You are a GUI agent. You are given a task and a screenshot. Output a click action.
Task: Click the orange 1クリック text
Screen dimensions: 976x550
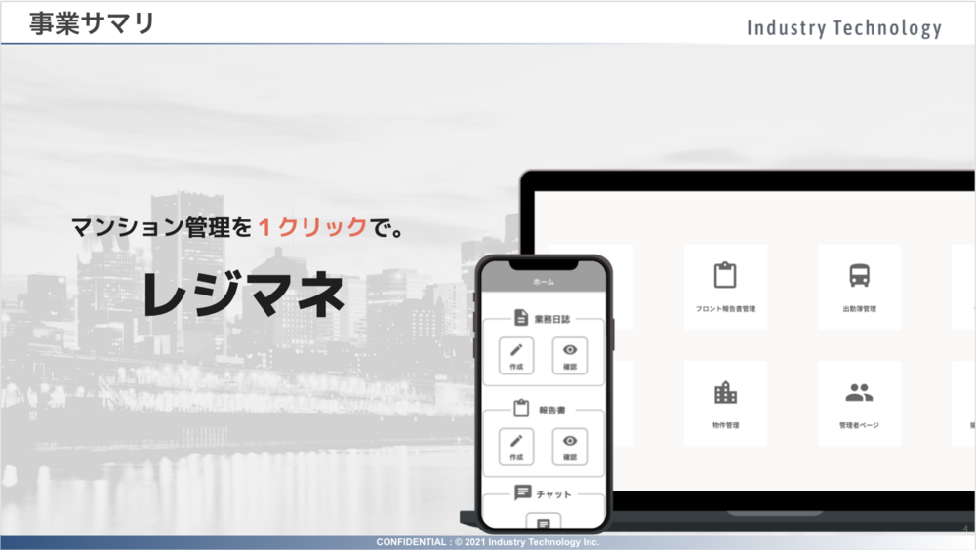(312, 227)
